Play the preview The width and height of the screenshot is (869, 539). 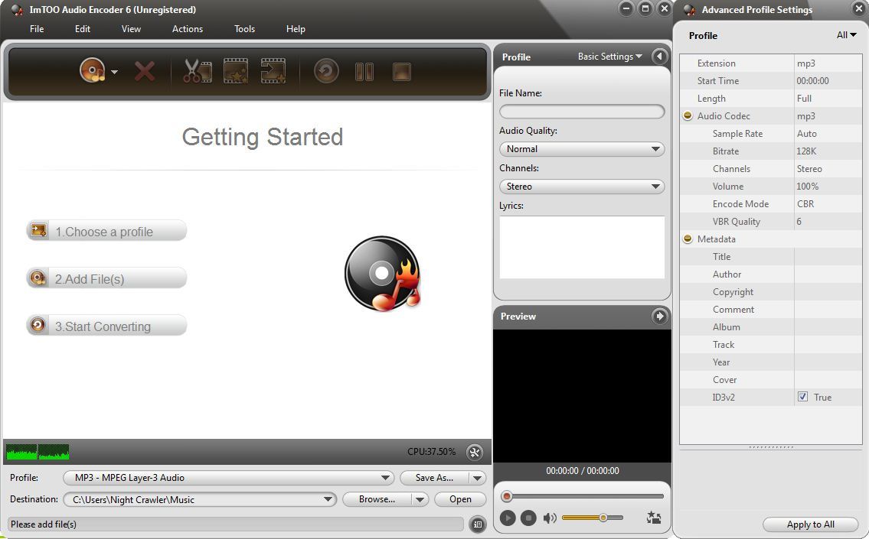[x=507, y=518]
